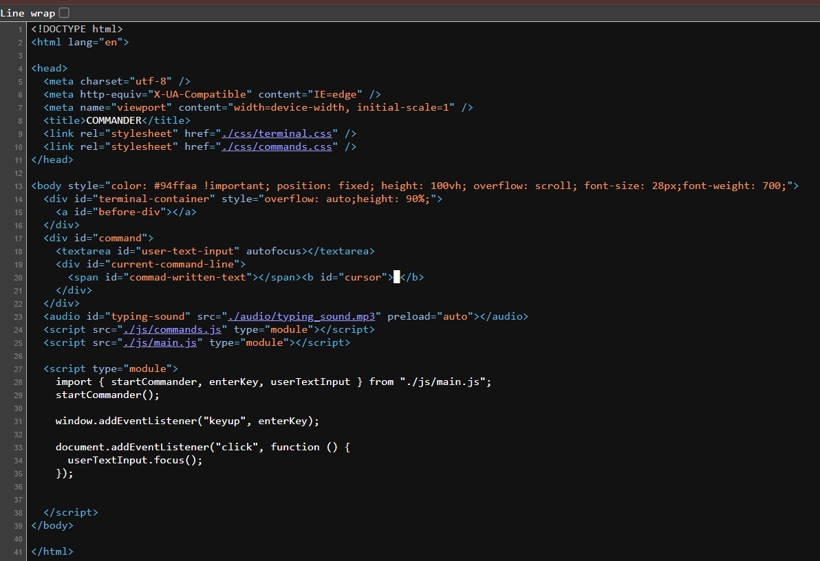Click the script type="module" opening tag
The height and width of the screenshot is (561, 820).
111,368
